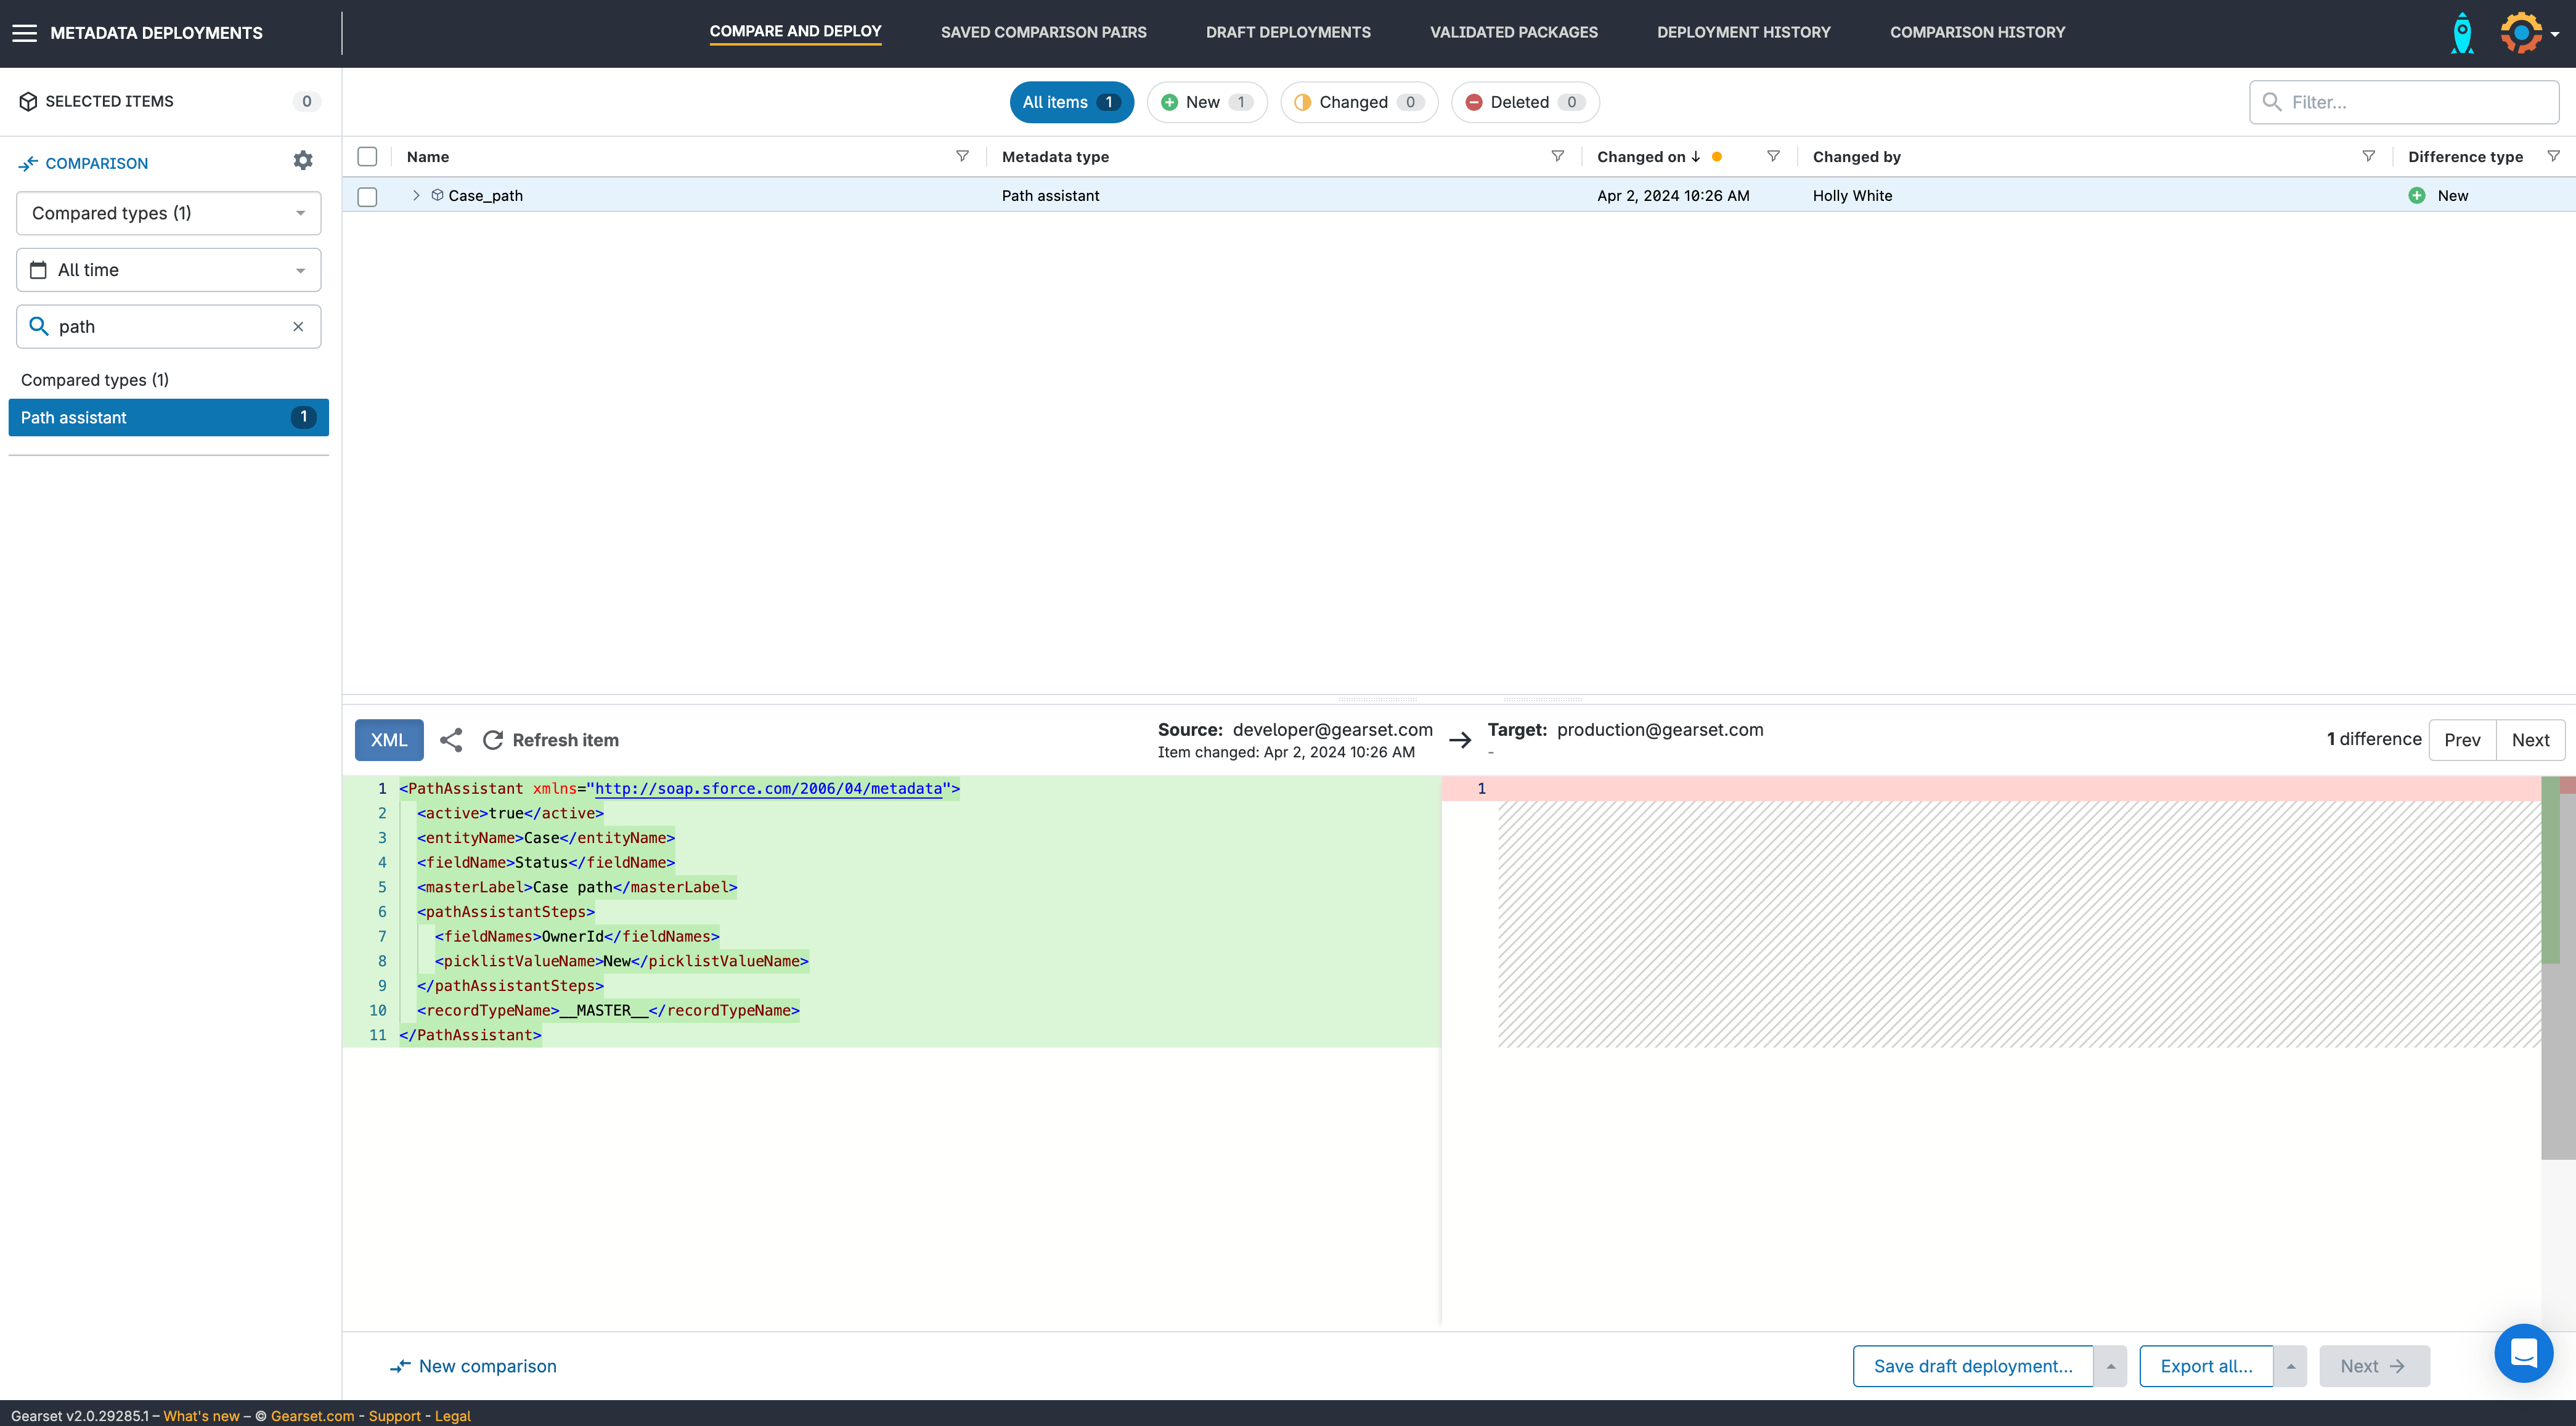
Task: Toggle the New items filter pill
Action: pyautogui.click(x=1206, y=102)
